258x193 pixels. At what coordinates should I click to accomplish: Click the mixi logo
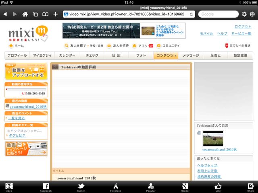[x=28, y=33]
